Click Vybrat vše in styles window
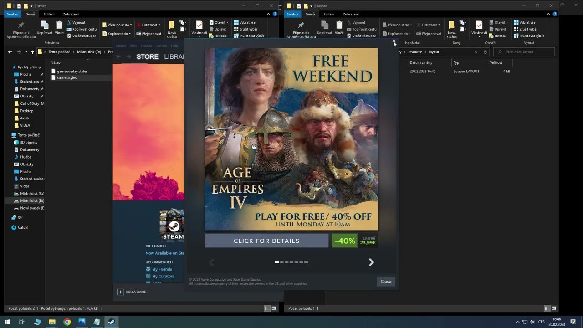The image size is (583, 328). [244, 22]
